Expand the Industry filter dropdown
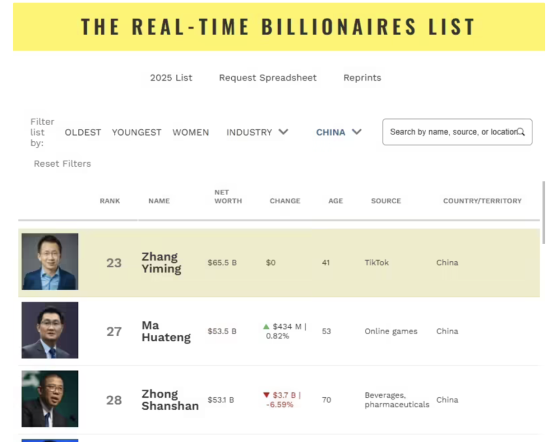This screenshot has width=555, height=442. point(257,132)
